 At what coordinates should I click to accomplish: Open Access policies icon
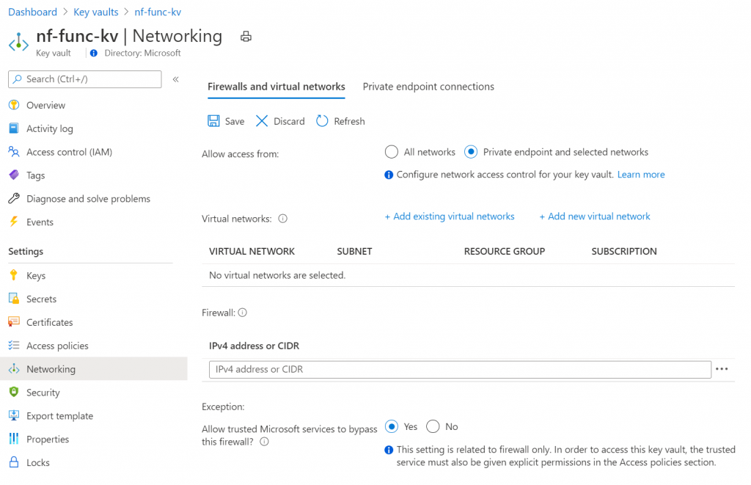point(14,346)
